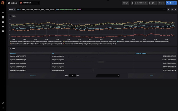Select the ingester-fcf6d7d64-kkbhd table cell
The image size is (178, 111).
tap(30, 63)
